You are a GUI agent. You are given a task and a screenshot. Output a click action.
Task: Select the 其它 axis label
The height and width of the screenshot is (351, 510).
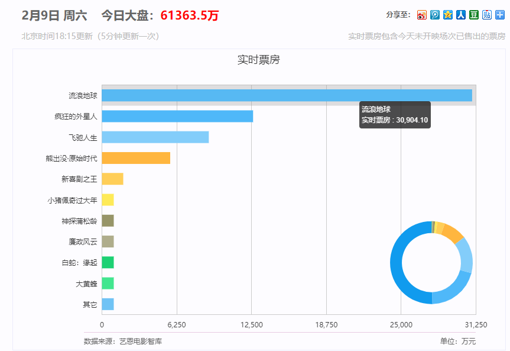coord(90,304)
